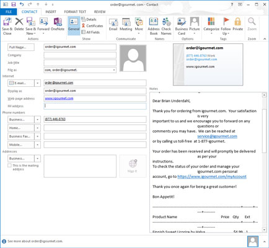Open the Help question mark icon
The width and height of the screenshot is (269, 248).
coord(232,4)
